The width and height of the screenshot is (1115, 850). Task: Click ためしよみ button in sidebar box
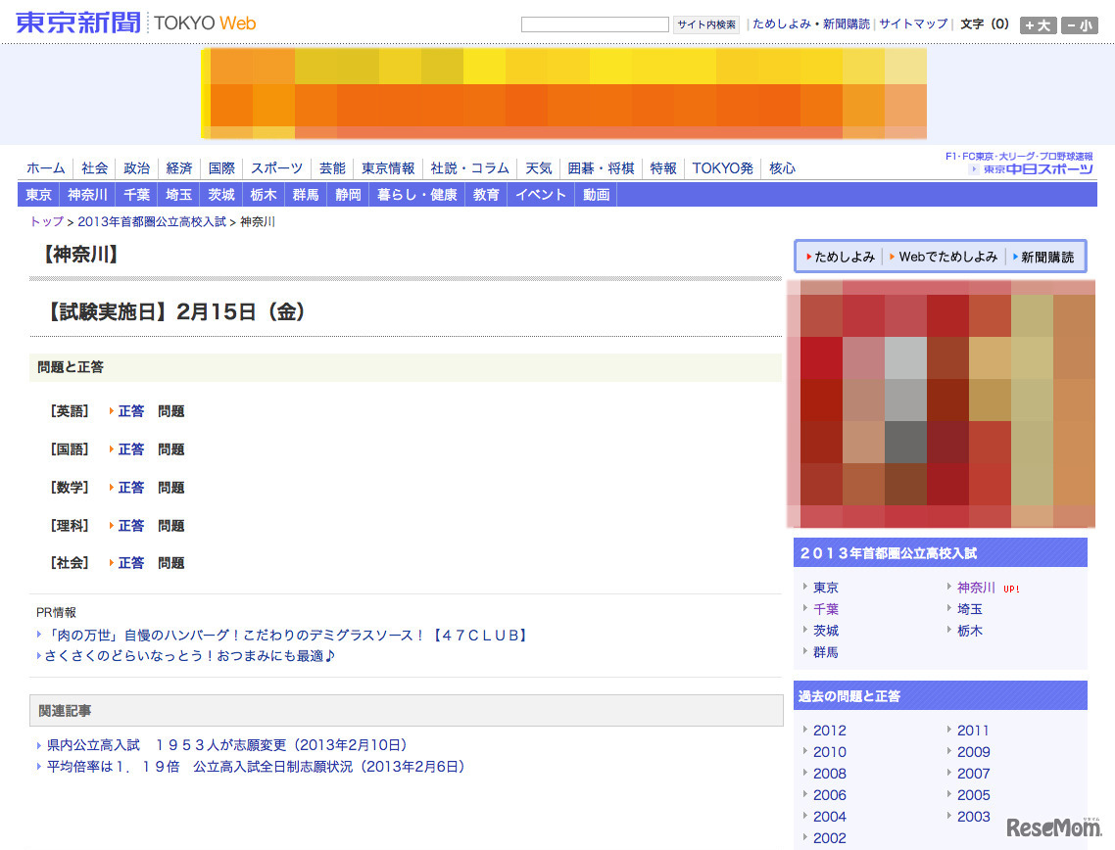pyautogui.click(x=844, y=258)
